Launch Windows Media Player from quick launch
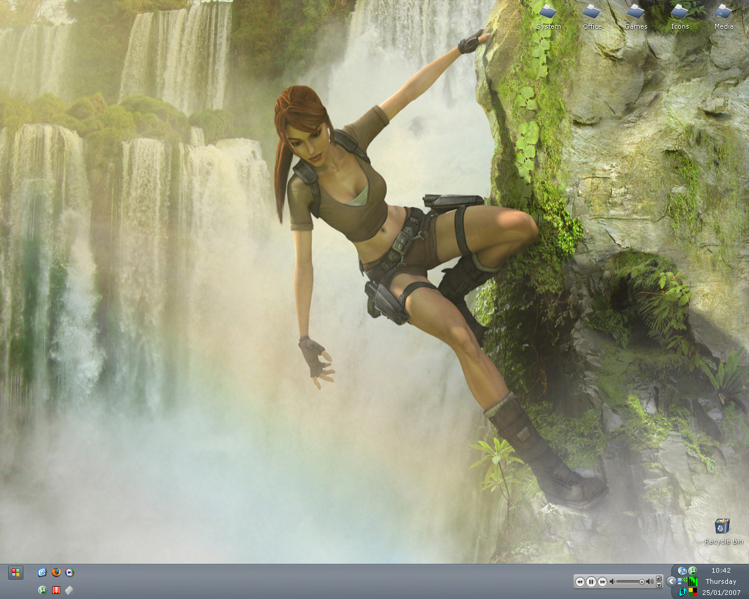The image size is (749, 599). pyautogui.click(x=70, y=573)
